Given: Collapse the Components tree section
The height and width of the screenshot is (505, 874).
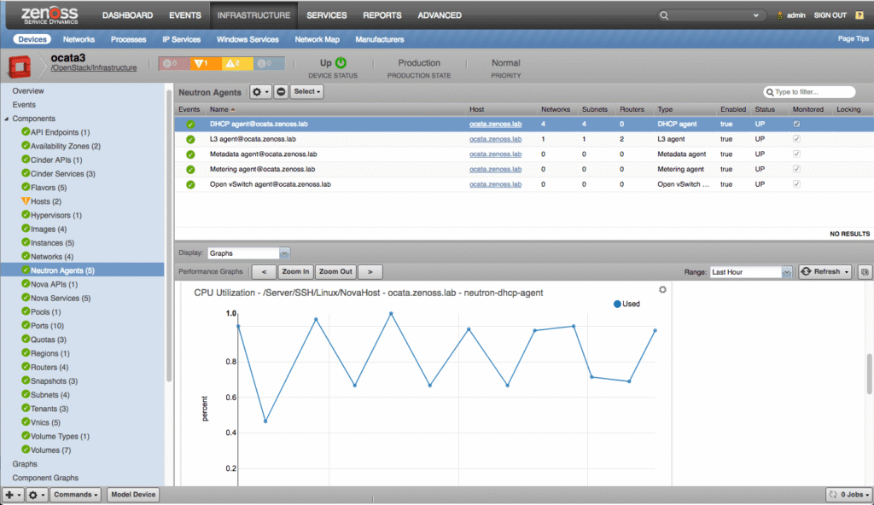Looking at the screenshot, I should (7, 119).
